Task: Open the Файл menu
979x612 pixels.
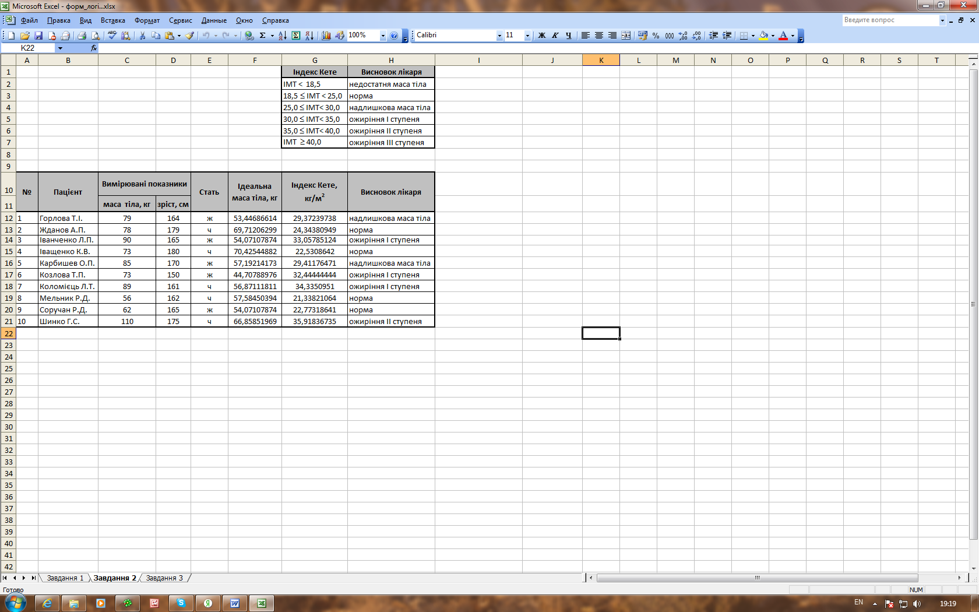Action: [x=29, y=20]
